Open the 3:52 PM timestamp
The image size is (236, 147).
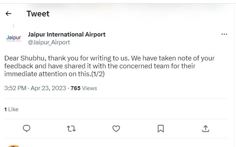[15, 88]
